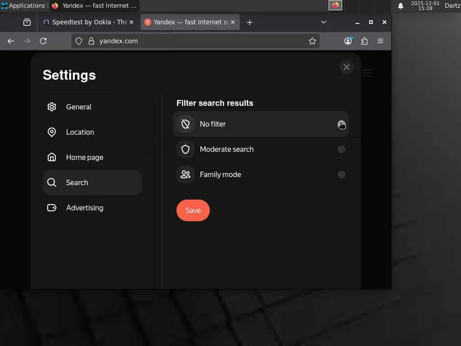Click the Home page house icon
Viewport: 461px width, 346px height.
coord(52,157)
